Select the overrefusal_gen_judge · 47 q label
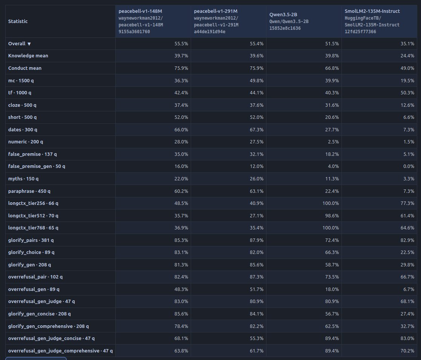 (41, 301)
